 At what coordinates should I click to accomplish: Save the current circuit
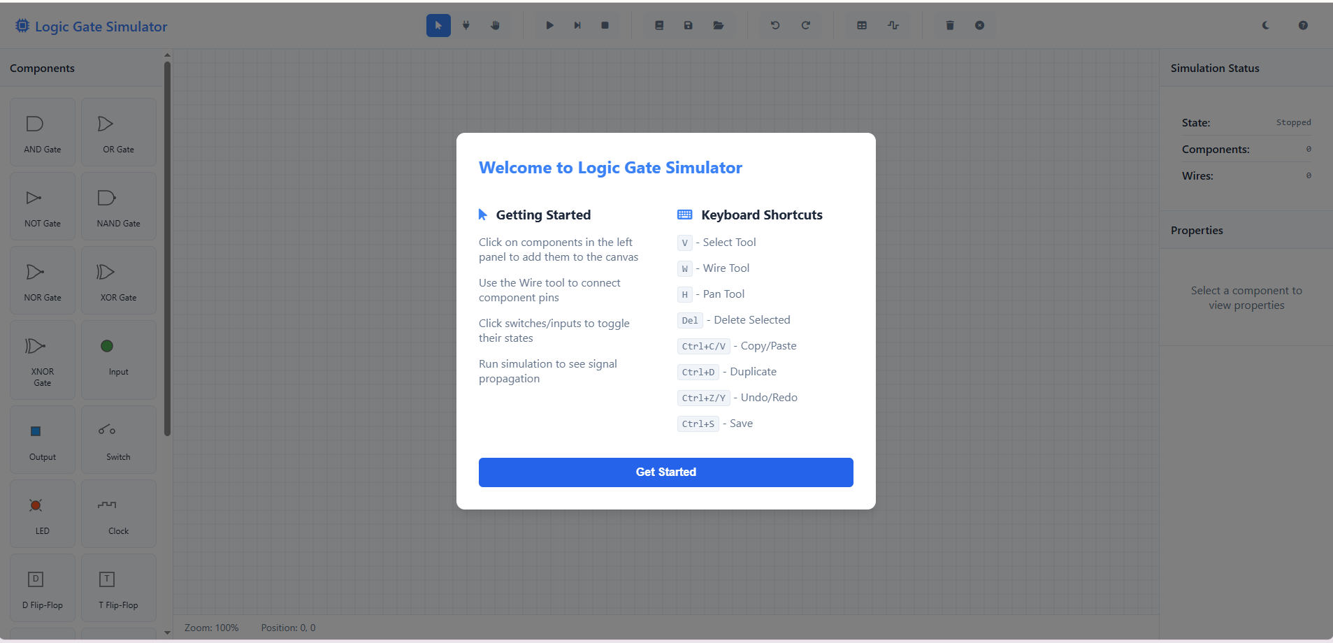point(688,25)
